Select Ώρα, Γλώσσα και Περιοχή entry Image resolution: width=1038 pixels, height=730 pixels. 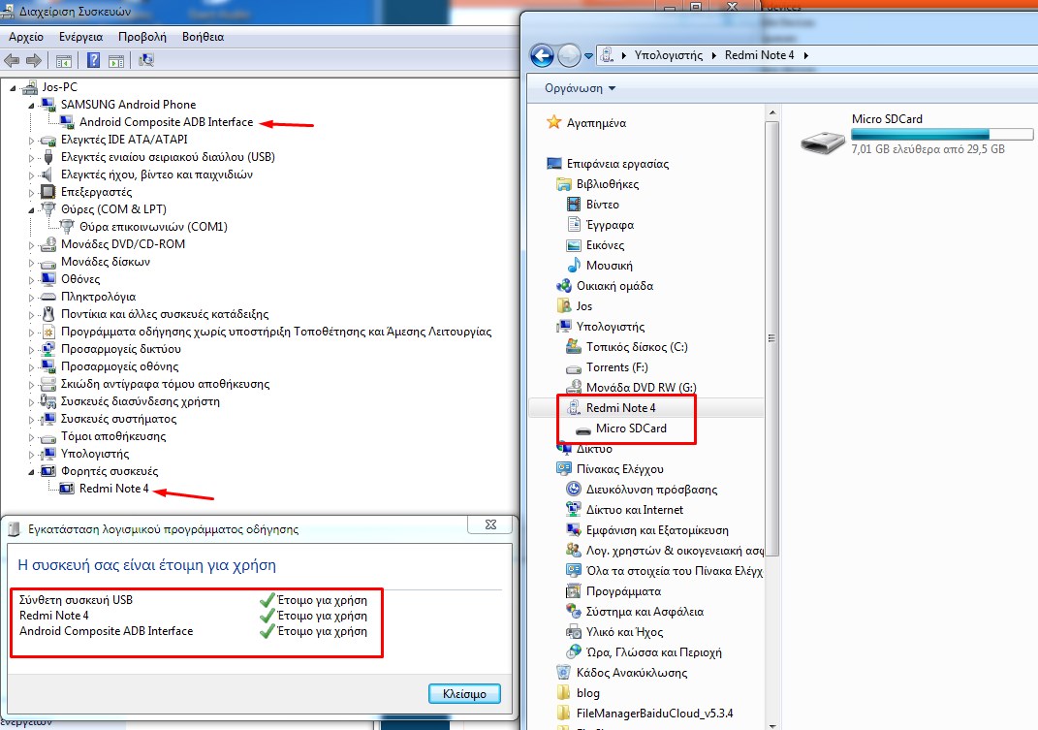(653, 652)
